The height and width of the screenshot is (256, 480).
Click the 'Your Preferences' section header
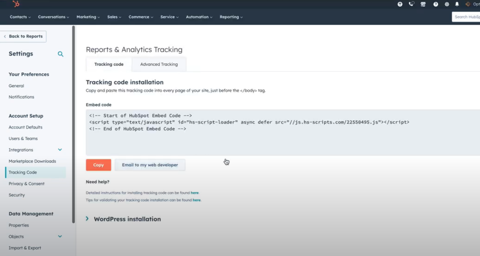pyautogui.click(x=29, y=74)
